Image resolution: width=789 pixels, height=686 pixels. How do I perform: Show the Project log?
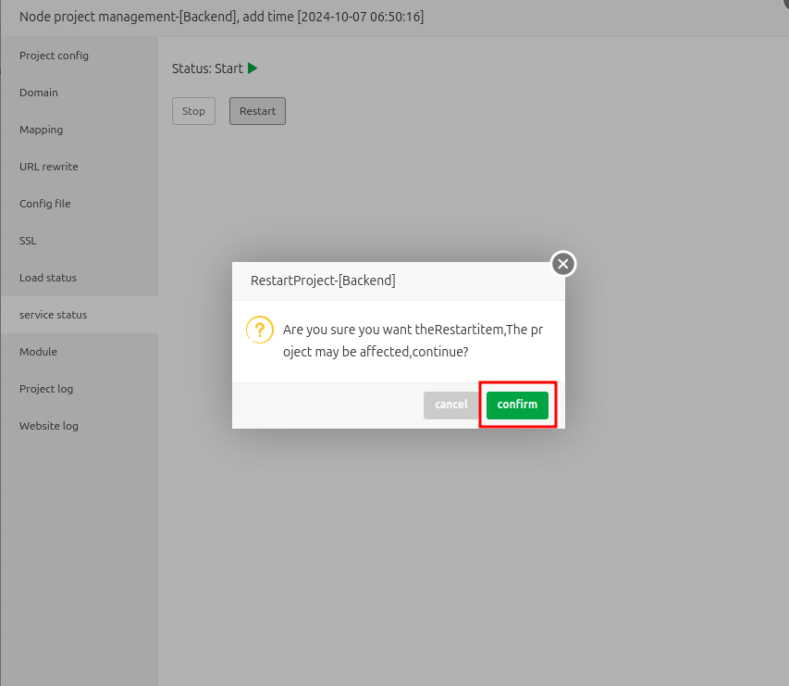(46, 389)
